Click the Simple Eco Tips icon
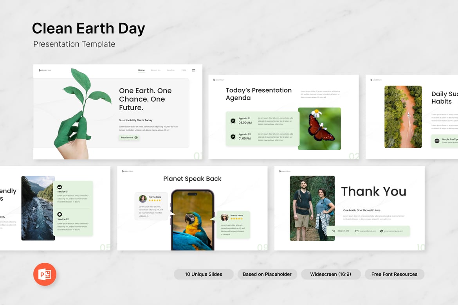Image resolution: width=458 pixels, height=305 pixels. (437, 141)
